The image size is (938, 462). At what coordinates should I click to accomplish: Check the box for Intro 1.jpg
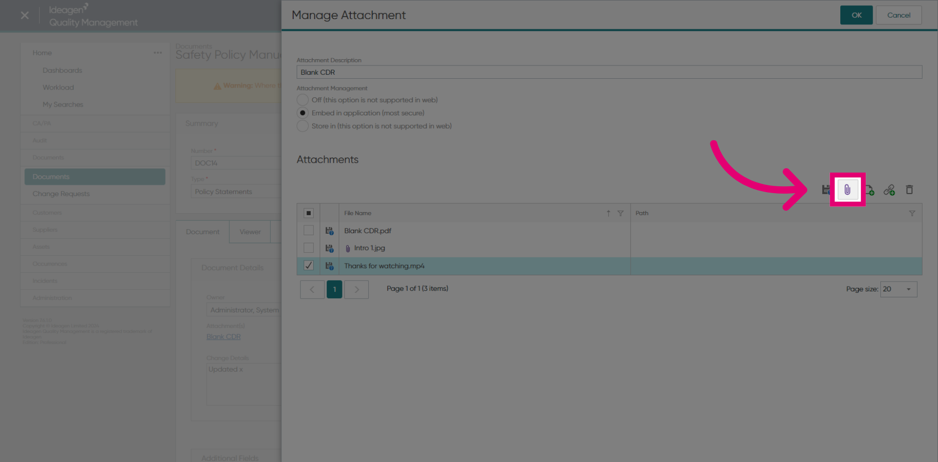309,248
